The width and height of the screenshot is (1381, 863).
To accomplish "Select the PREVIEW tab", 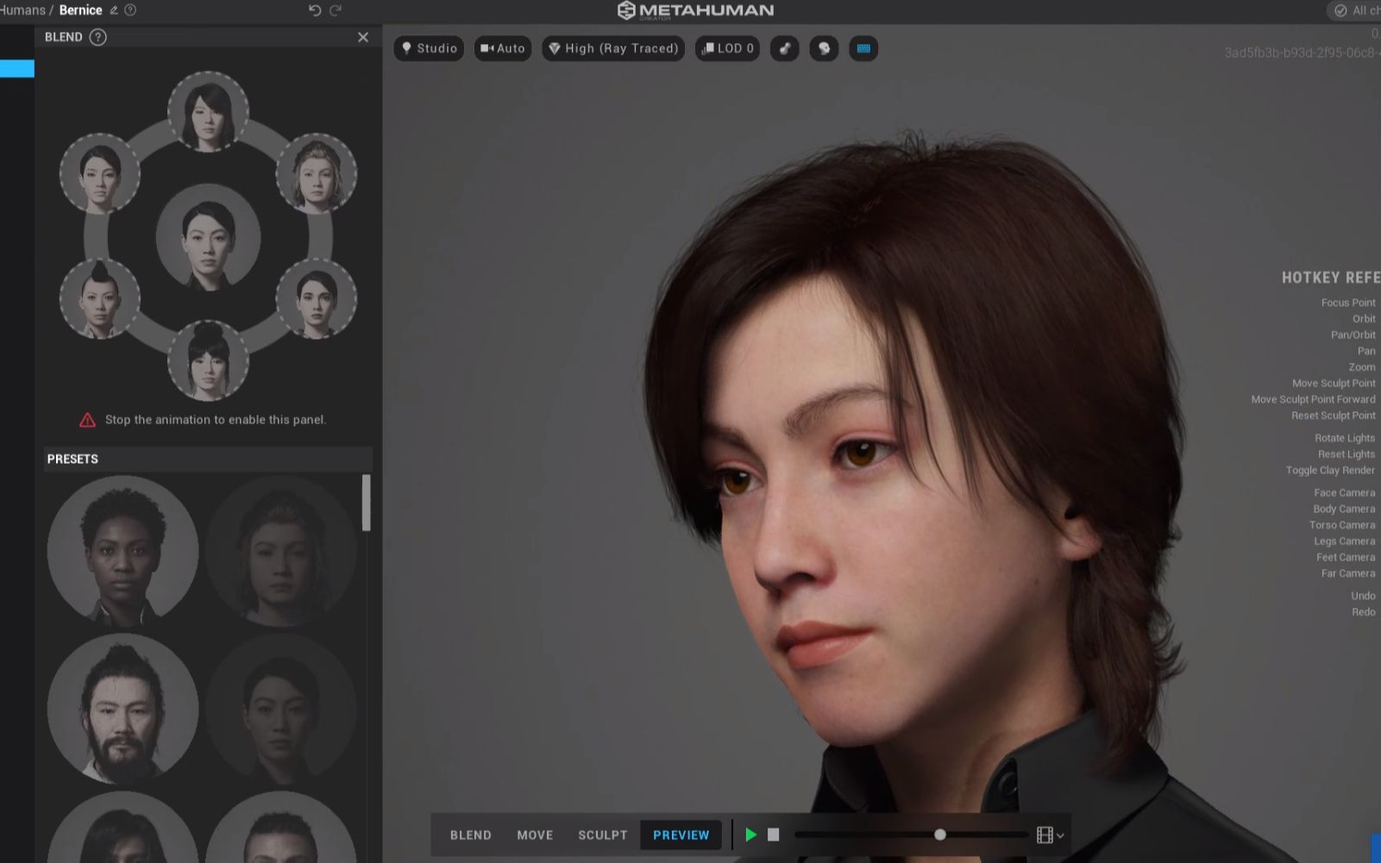I will tap(681, 835).
